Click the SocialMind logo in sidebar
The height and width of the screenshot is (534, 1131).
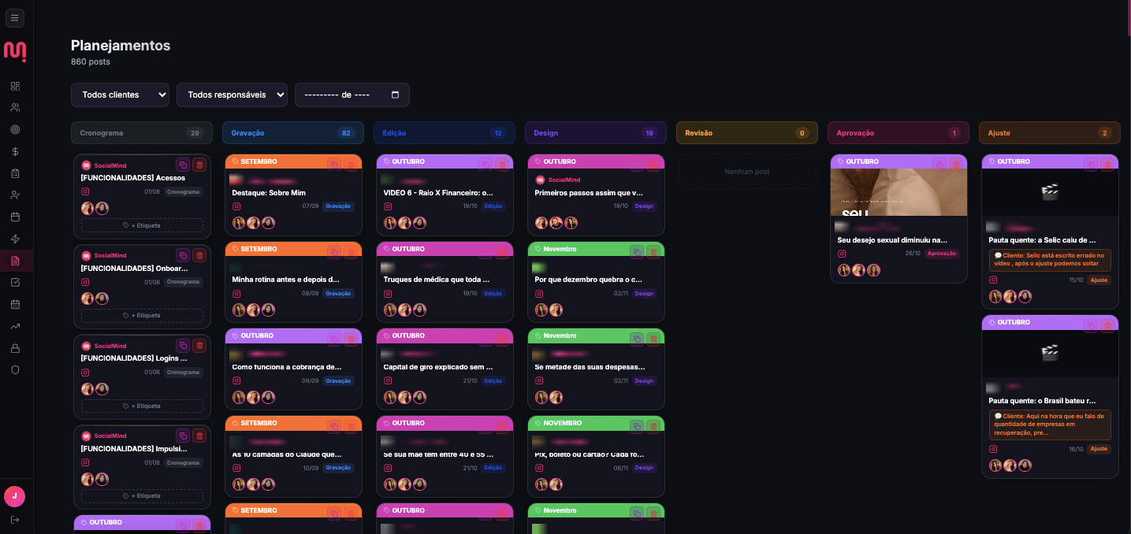[x=15, y=51]
